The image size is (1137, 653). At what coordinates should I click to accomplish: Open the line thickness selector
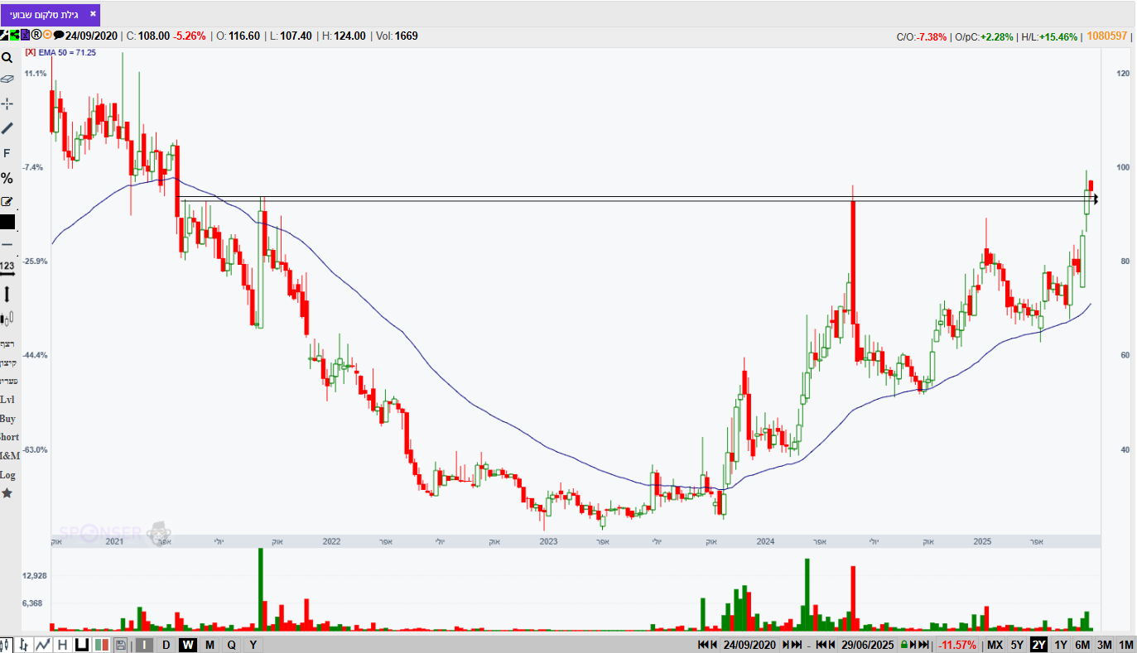(x=7, y=244)
